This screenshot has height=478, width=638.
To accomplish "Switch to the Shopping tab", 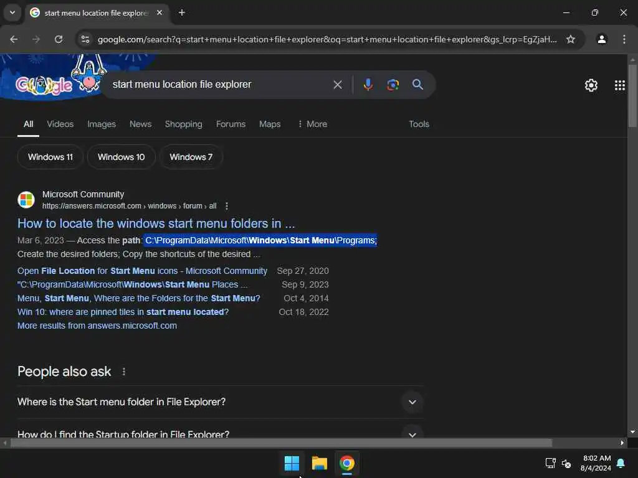I will coord(184,124).
